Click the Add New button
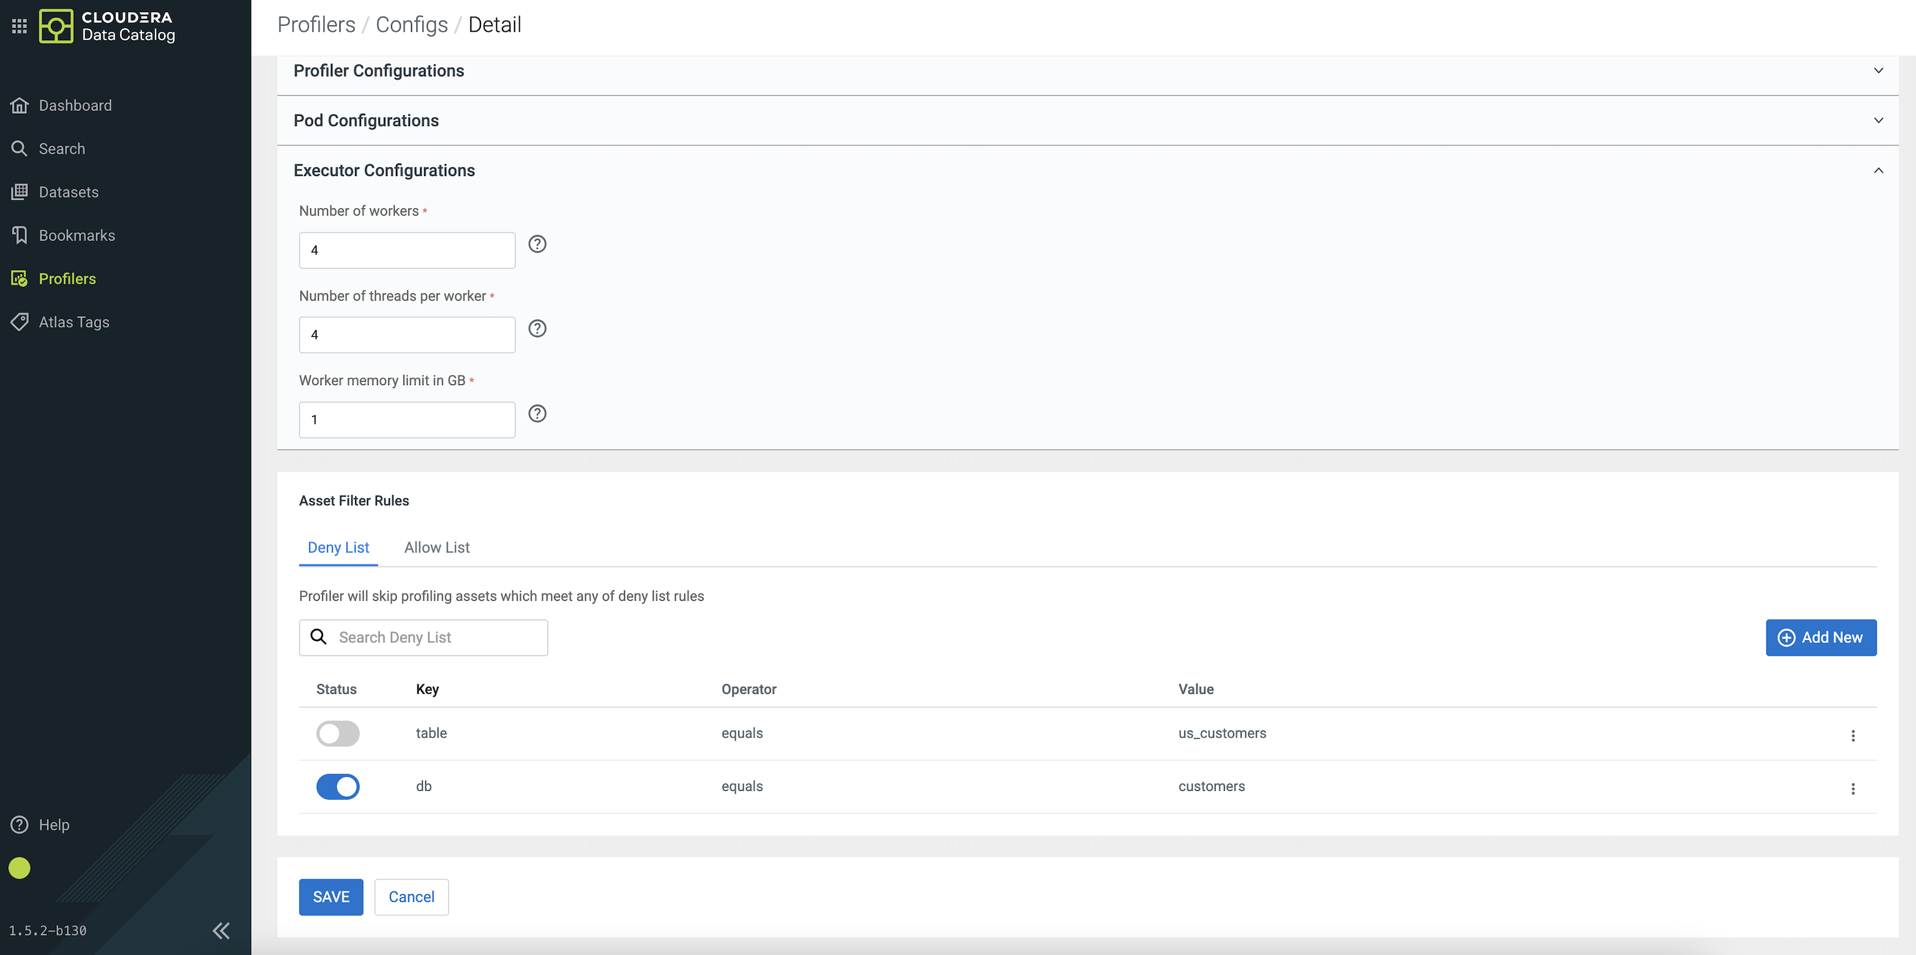The width and height of the screenshot is (1916, 955). (x=1820, y=638)
